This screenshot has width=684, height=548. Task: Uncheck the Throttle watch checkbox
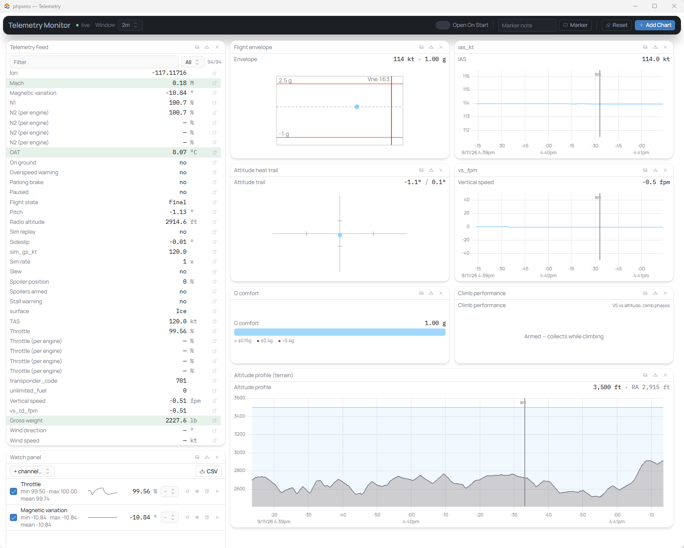[x=14, y=492]
